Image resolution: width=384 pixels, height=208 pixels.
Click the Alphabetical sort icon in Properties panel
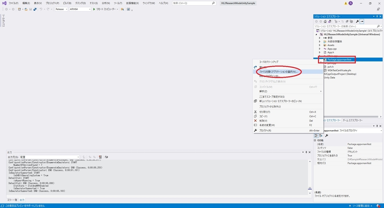tap(321, 136)
